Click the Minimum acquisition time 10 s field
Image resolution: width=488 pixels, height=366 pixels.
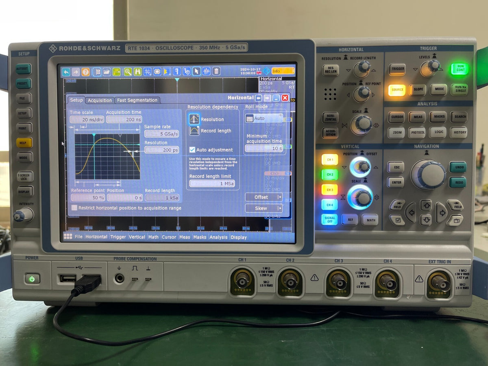[x=264, y=148]
